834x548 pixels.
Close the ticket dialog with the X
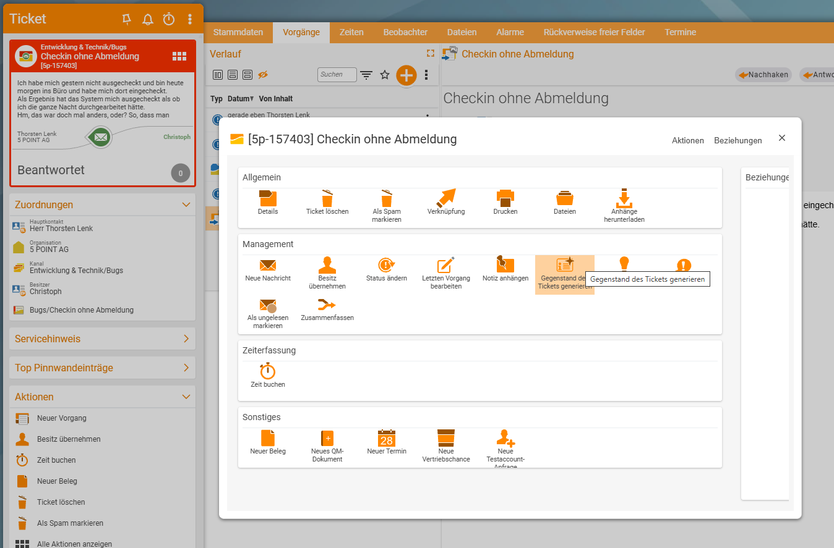point(782,138)
